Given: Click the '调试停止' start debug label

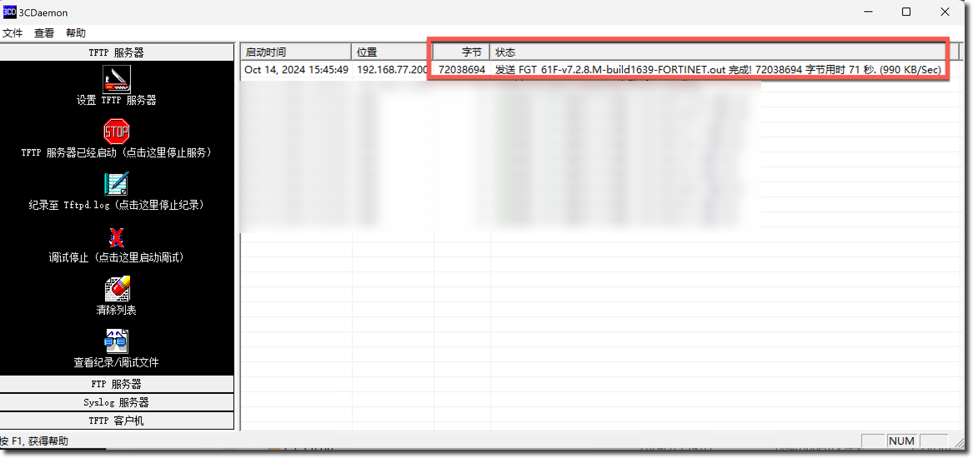Looking at the screenshot, I should tap(116, 258).
